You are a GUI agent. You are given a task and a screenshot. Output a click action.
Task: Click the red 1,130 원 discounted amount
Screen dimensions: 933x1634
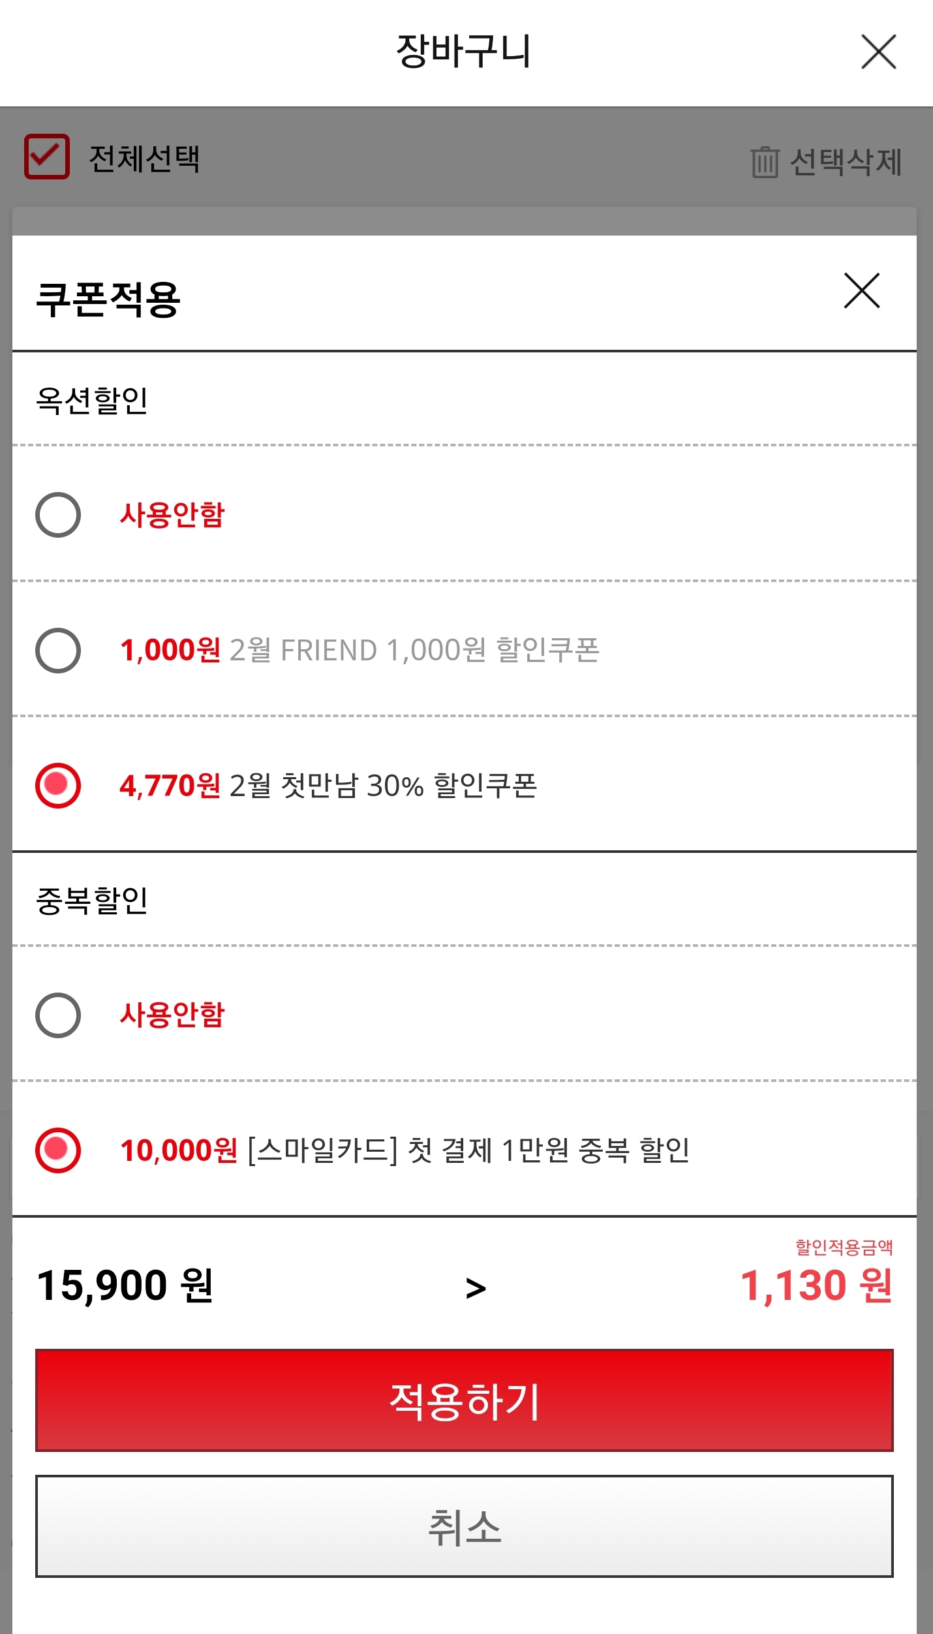pos(816,1286)
